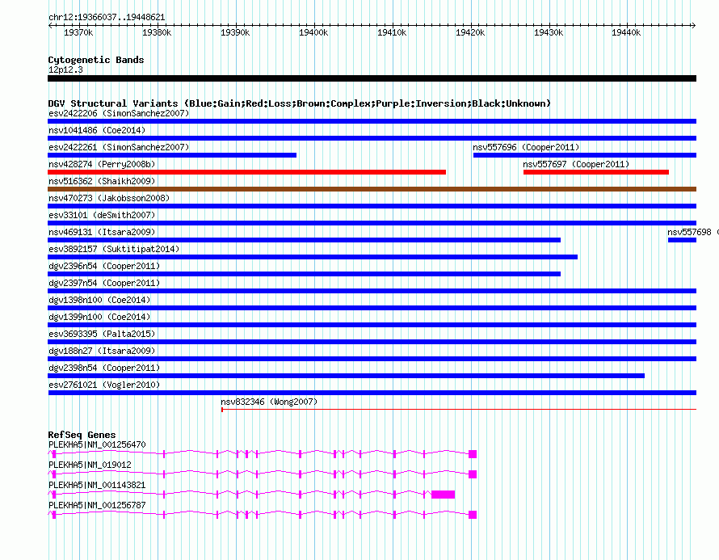The image size is (719, 560).
Task: Click the dgv1398n100 (Coe2014) blue bar
Action: click(372, 308)
